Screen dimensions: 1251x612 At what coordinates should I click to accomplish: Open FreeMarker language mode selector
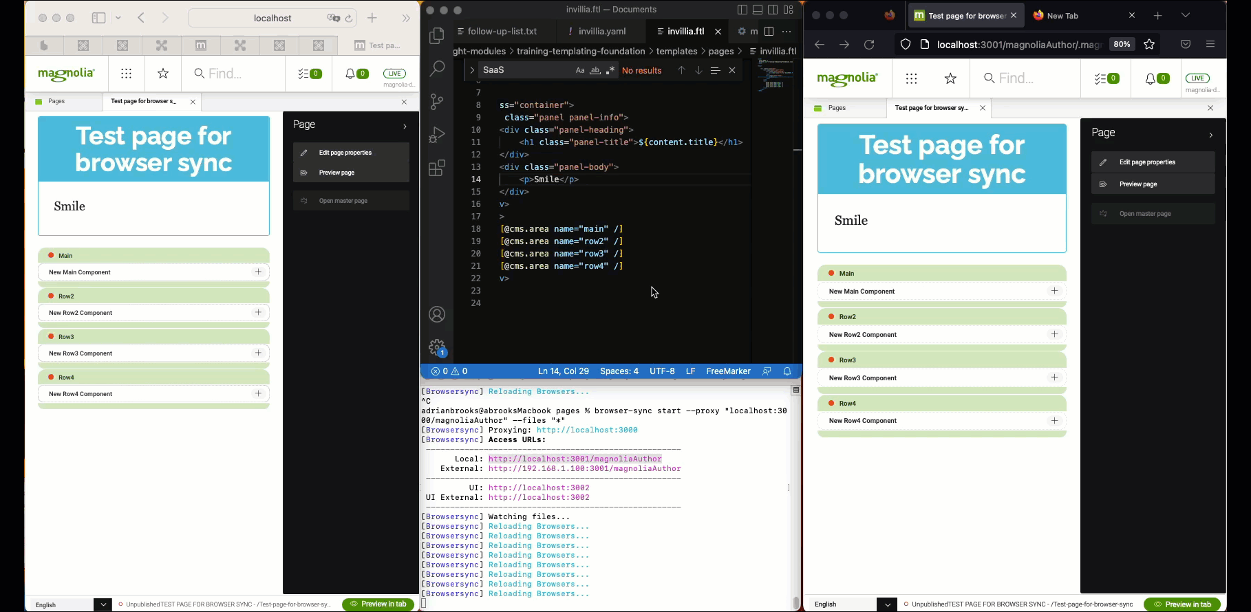coord(728,371)
